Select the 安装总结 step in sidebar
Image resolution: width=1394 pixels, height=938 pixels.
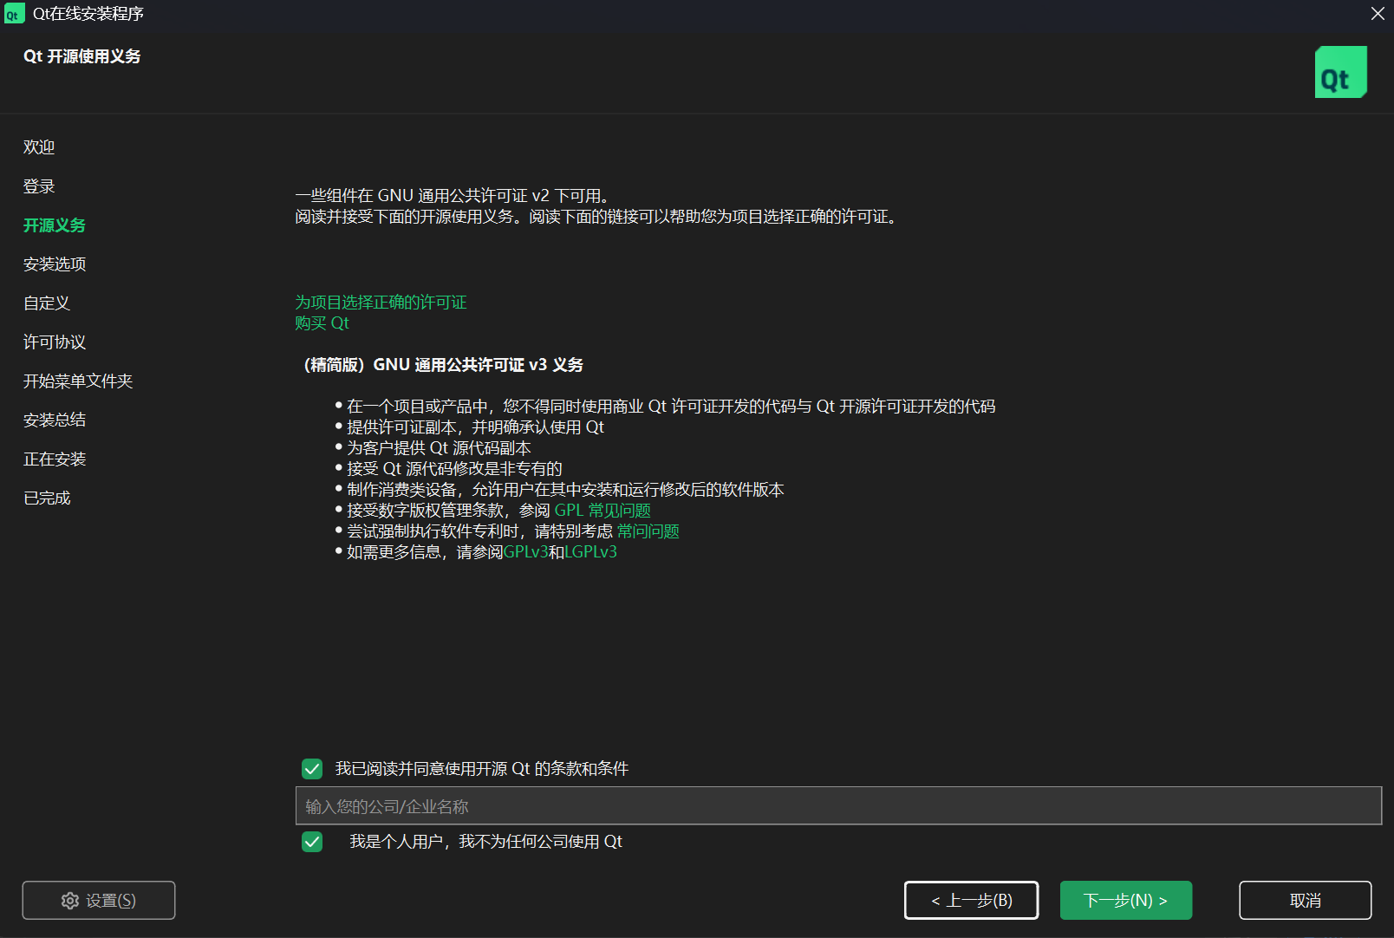click(x=55, y=420)
